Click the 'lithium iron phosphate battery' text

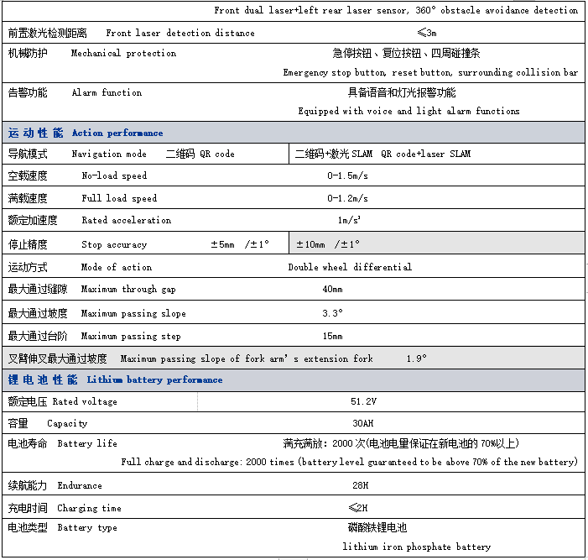[x=416, y=547]
